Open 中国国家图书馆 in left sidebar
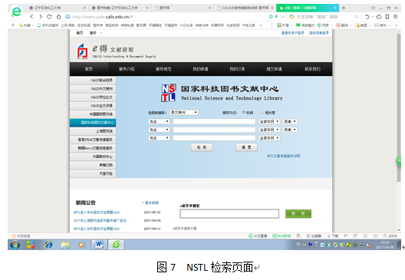 tap(93, 114)
